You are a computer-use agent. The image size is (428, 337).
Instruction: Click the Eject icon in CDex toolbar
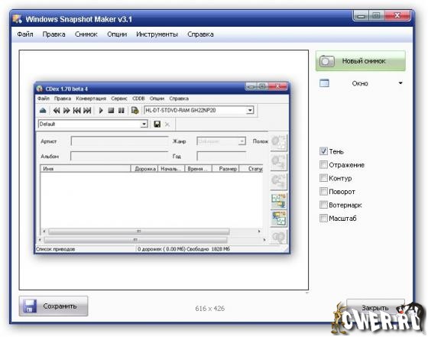(43, 110)
